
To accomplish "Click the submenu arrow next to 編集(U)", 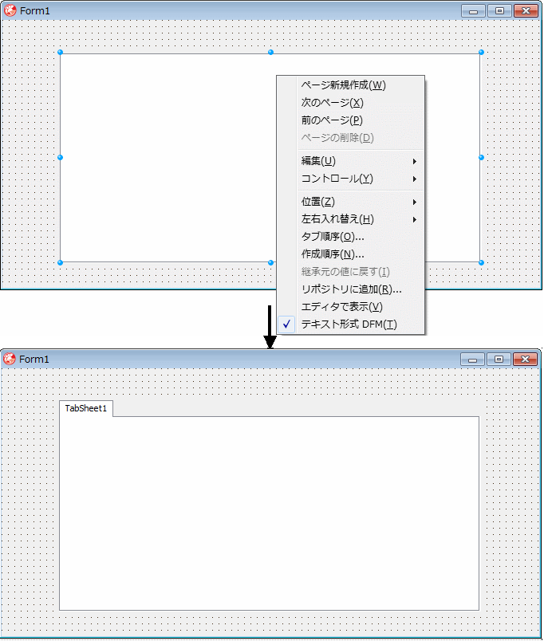I will tap(415, 162).
